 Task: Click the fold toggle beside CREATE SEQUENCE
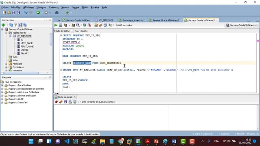pos(61,35)
